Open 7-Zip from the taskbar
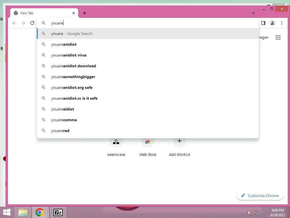The image size is (290, 218). tap(58, 212)
